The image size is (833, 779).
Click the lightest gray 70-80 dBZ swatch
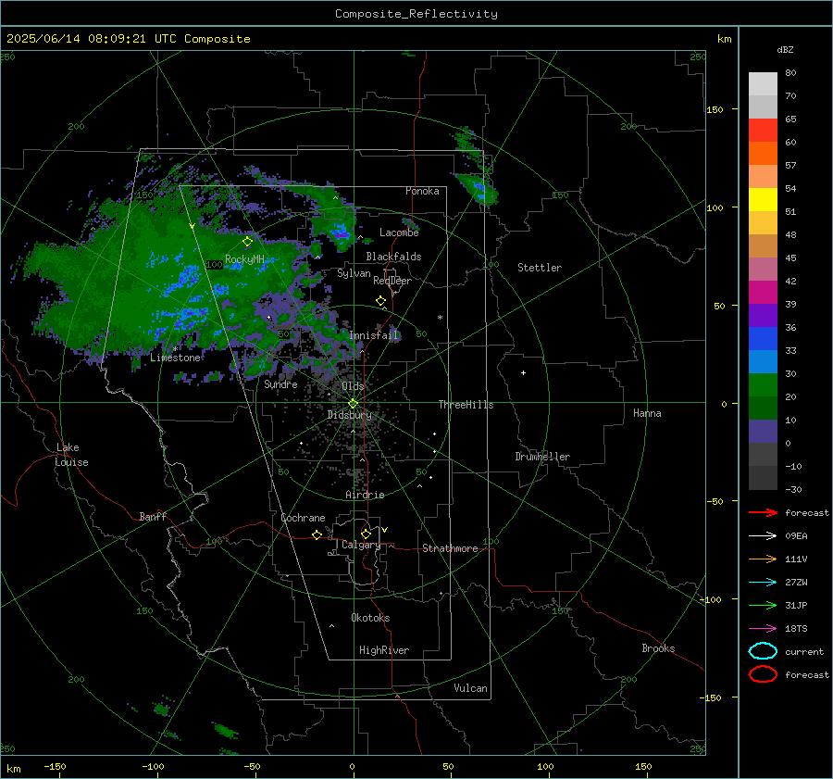point(763,84)
